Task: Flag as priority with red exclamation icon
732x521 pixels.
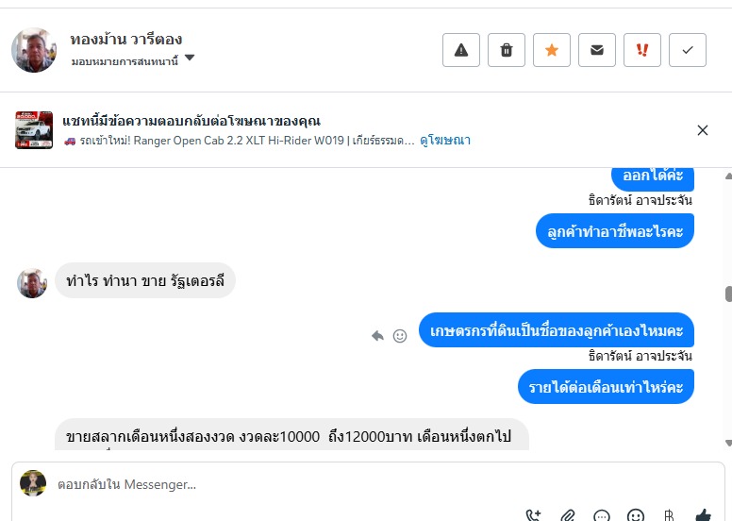Action: 641,50
